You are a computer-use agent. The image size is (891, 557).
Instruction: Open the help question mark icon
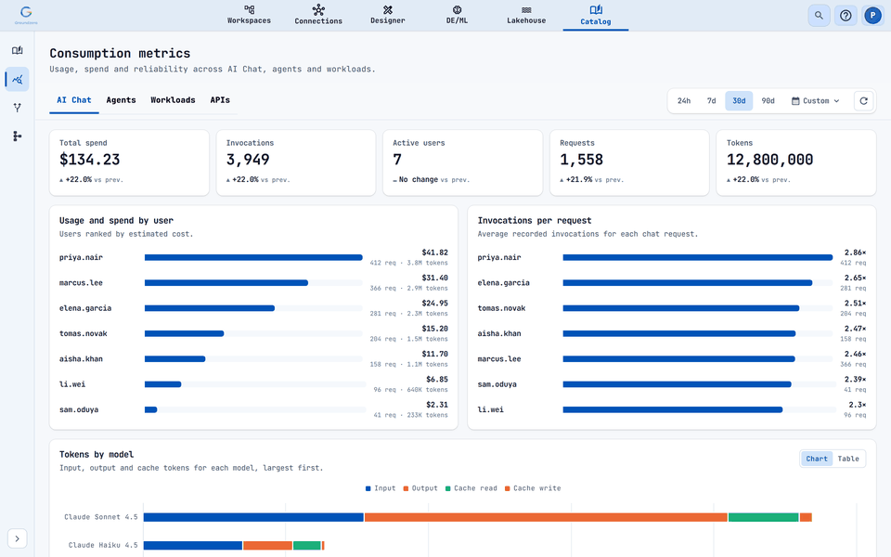pos(846,16)
